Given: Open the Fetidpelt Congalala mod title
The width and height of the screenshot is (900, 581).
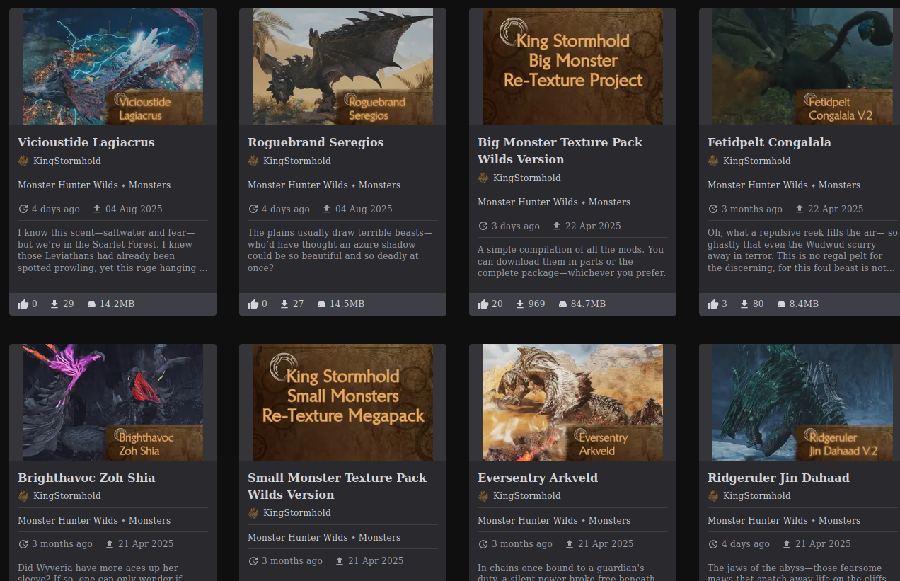Looking at the screenshot, I should pyautogui.click(x=769, y=142).
